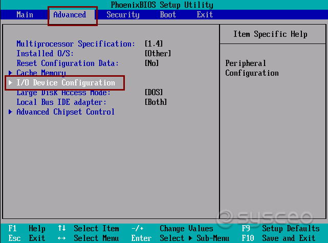
Task: Switch to the Main menu tab
Action: pos(25,15)
